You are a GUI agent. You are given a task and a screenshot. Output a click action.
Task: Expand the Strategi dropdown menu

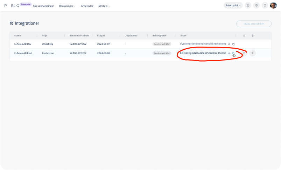104,6
